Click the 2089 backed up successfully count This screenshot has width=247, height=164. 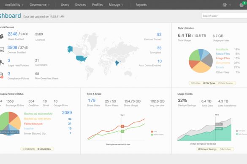tap(67, 113)
